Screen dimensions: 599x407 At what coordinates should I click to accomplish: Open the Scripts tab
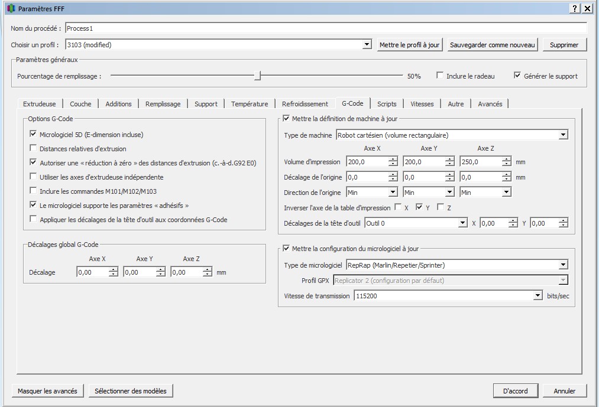[387, 104]
